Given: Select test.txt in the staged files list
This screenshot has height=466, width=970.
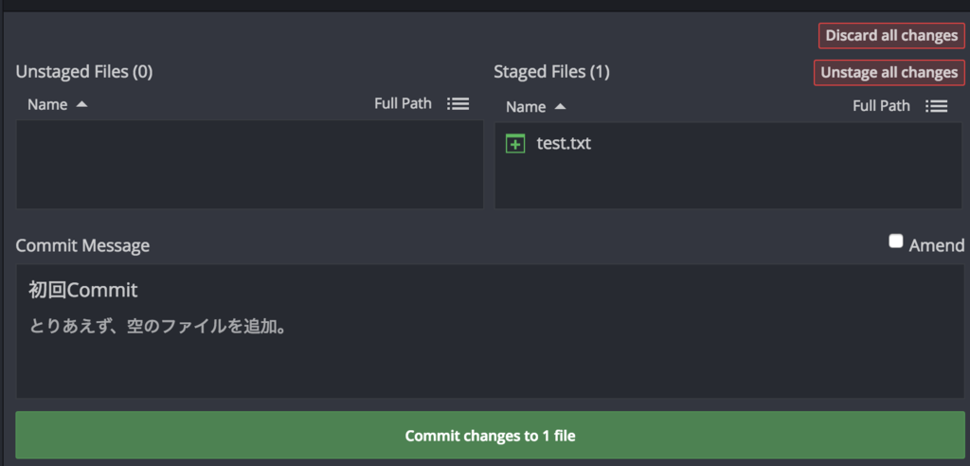Looking at the screenshot, I should coord(564,144).
